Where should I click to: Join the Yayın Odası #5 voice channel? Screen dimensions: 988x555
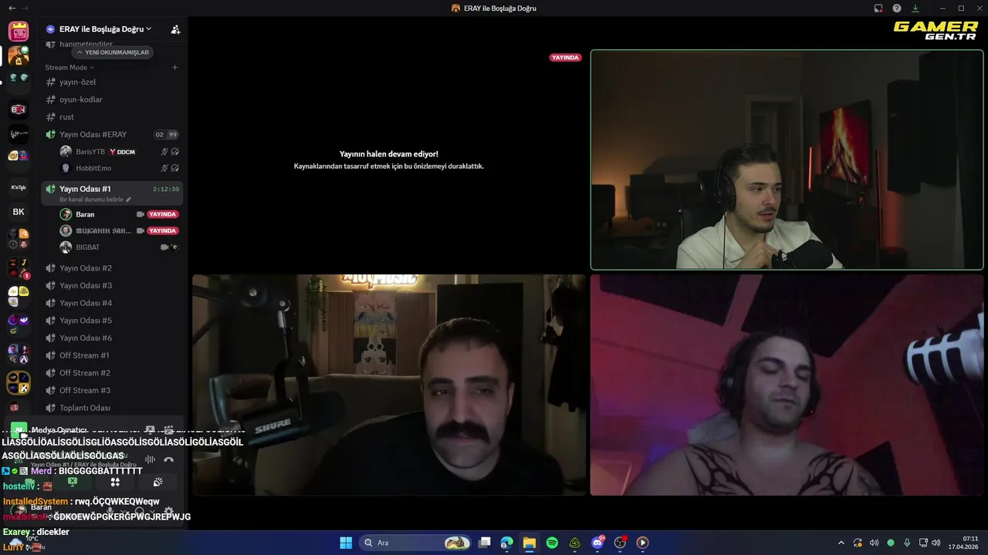[112, 321]
